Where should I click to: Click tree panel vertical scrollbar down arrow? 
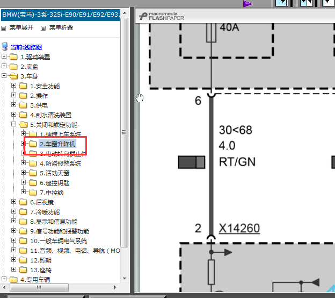coord(125,279)
